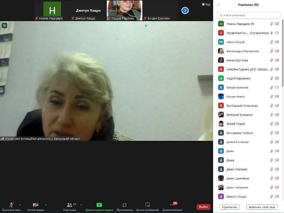Open the Вид view menu

tap(206, 4)
